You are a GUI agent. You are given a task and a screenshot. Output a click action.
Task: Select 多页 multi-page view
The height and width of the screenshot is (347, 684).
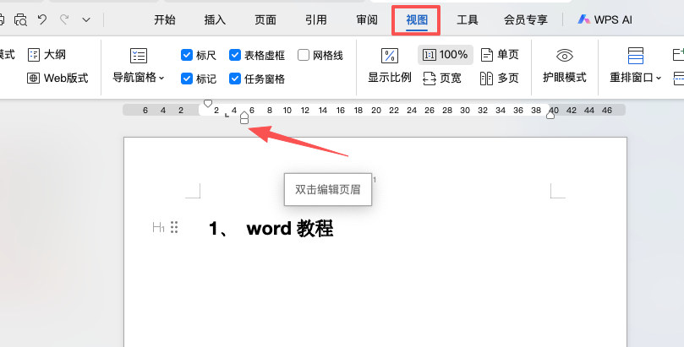pyautogui.click(x=500, y=79)
